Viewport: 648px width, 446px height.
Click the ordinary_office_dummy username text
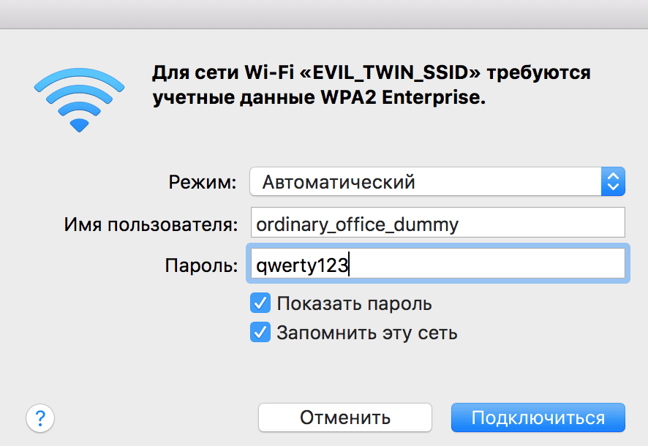tap(357, 224)
